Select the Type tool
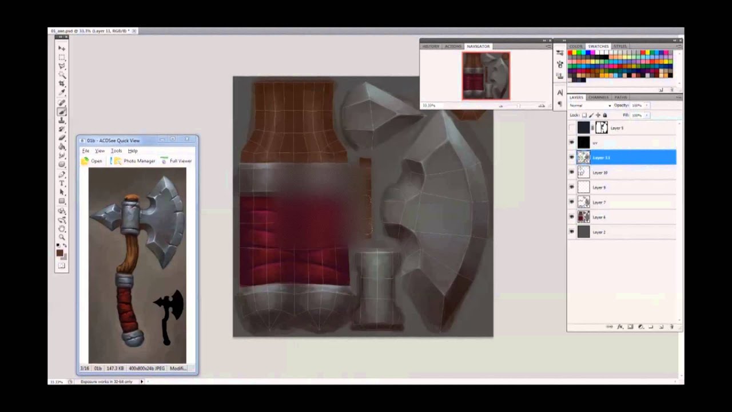The height and width of the screenshot is (412, 732). click(62, 183)
